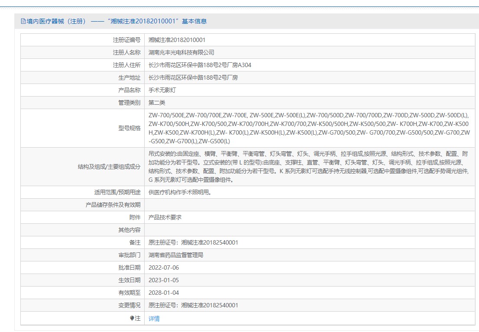This screenshot has height=332, width=479.
Task: Click management category value 第二类
Action: coord(157,103)
